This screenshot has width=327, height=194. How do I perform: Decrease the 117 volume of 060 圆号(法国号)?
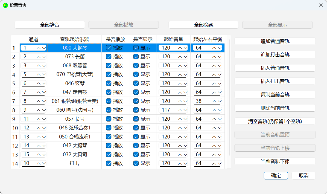pyautogui.click(x=185, y=110)
